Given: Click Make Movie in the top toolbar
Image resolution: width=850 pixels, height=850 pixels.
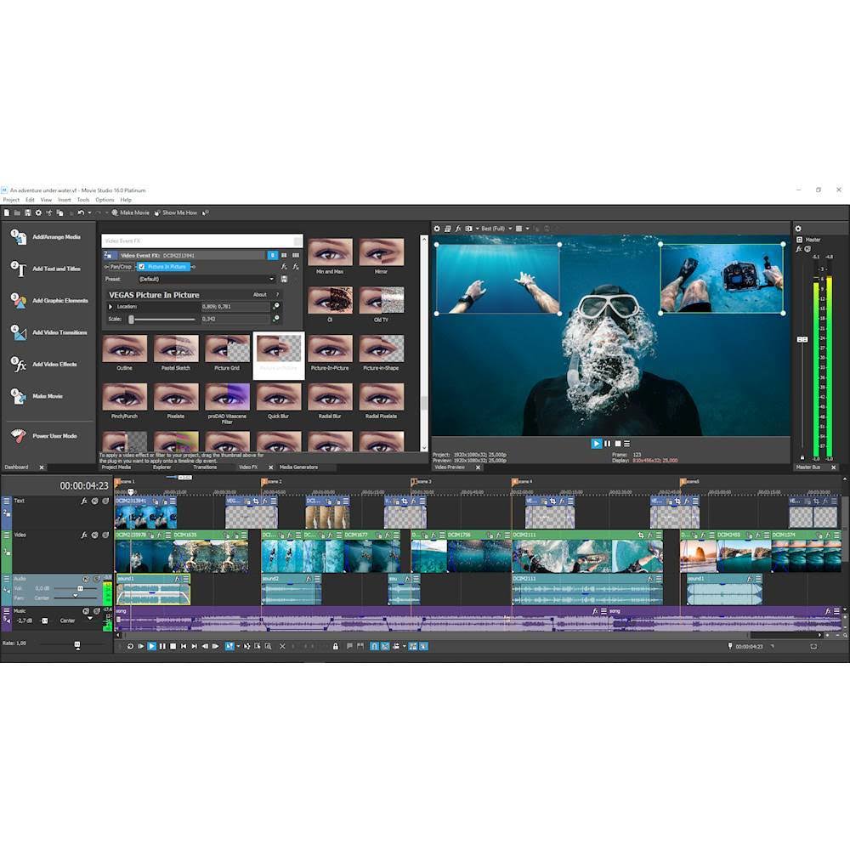Looking at the screenshot, I should pos(130,213).
